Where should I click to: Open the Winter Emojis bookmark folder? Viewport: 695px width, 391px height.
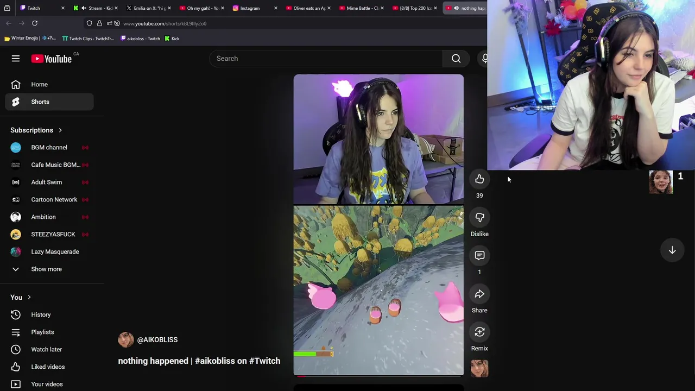[30, 39]
